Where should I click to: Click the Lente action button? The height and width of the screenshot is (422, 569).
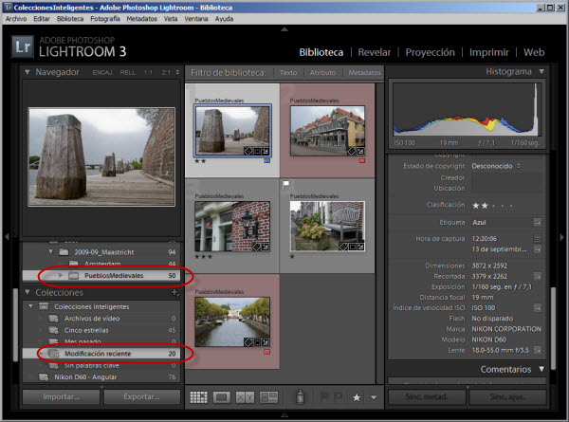pos(538,350)
